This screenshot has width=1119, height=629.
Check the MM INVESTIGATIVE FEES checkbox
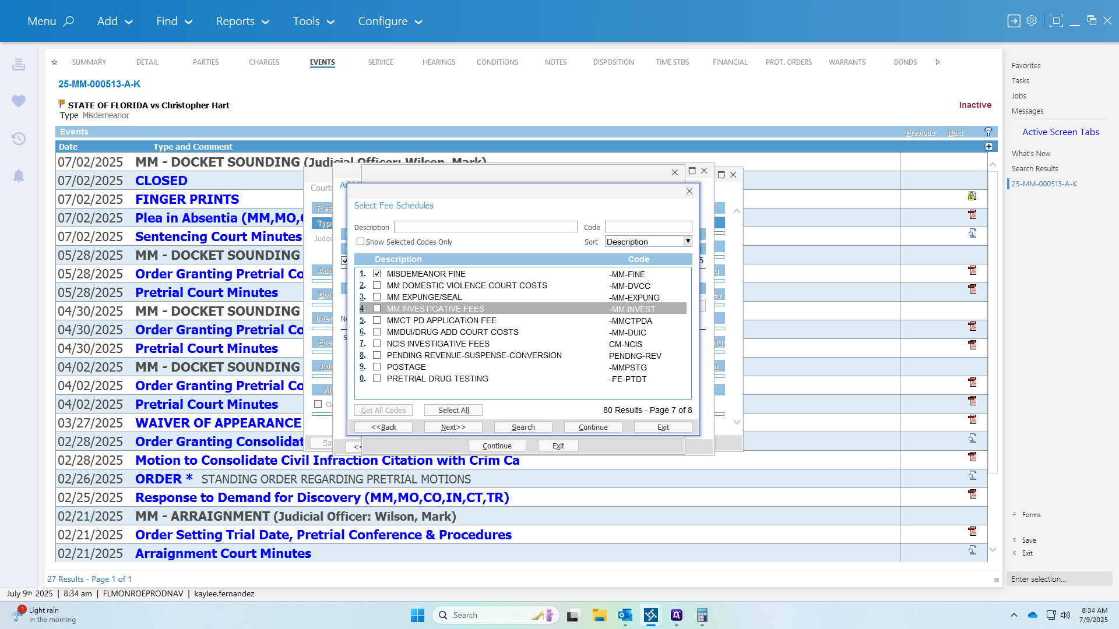[x=377, y=309]
